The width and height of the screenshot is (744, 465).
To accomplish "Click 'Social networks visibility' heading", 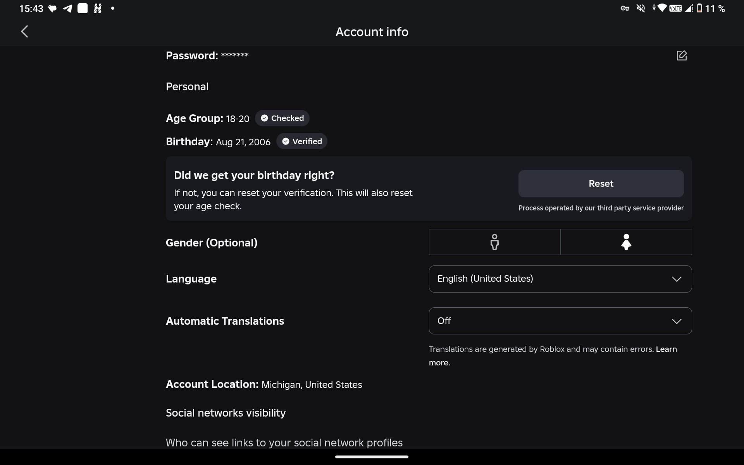I will (x=226, y=413).
